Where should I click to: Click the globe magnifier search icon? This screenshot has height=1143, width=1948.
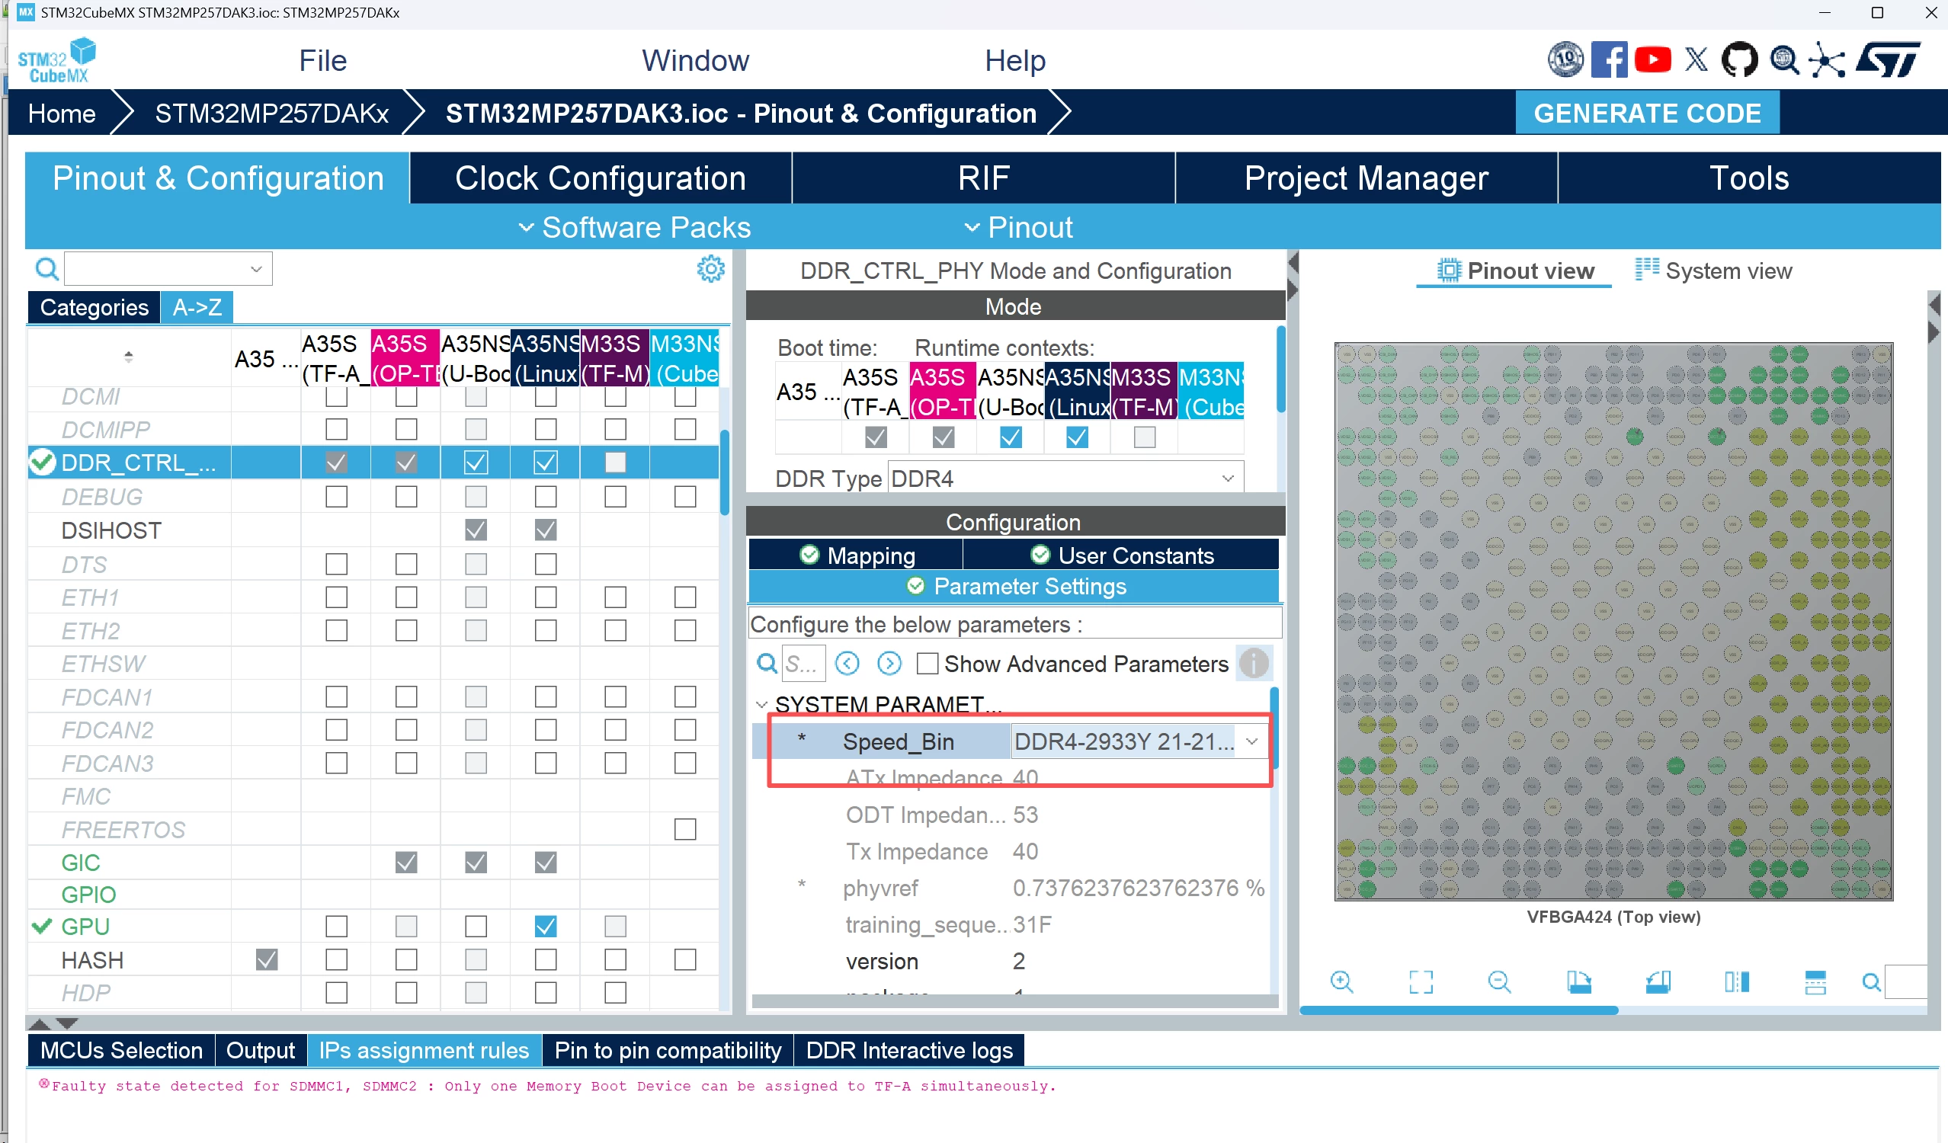[1783, 59]
